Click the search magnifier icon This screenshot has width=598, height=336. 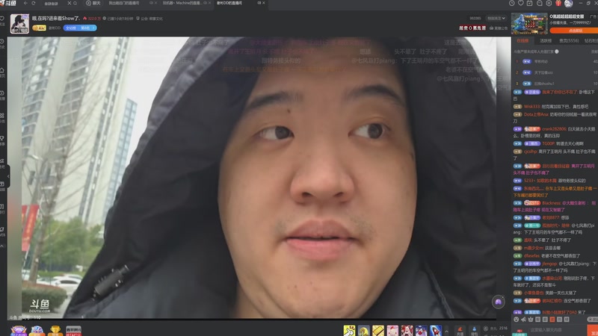[x=75, y=3]
